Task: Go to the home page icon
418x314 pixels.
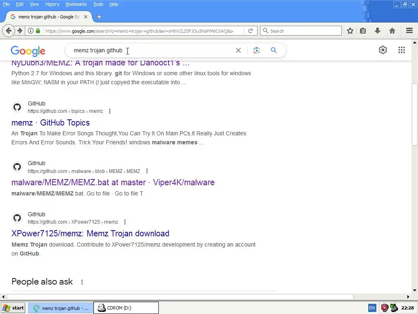Action: pyautogui.click(x=392, y=31)
